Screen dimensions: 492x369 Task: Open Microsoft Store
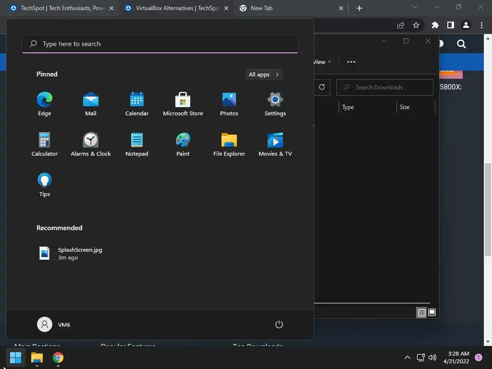(183, 104)
